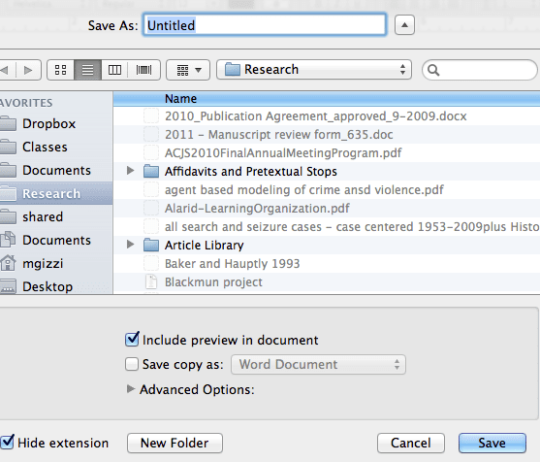Switch to Cover Flow view

[x=143, y=70]
